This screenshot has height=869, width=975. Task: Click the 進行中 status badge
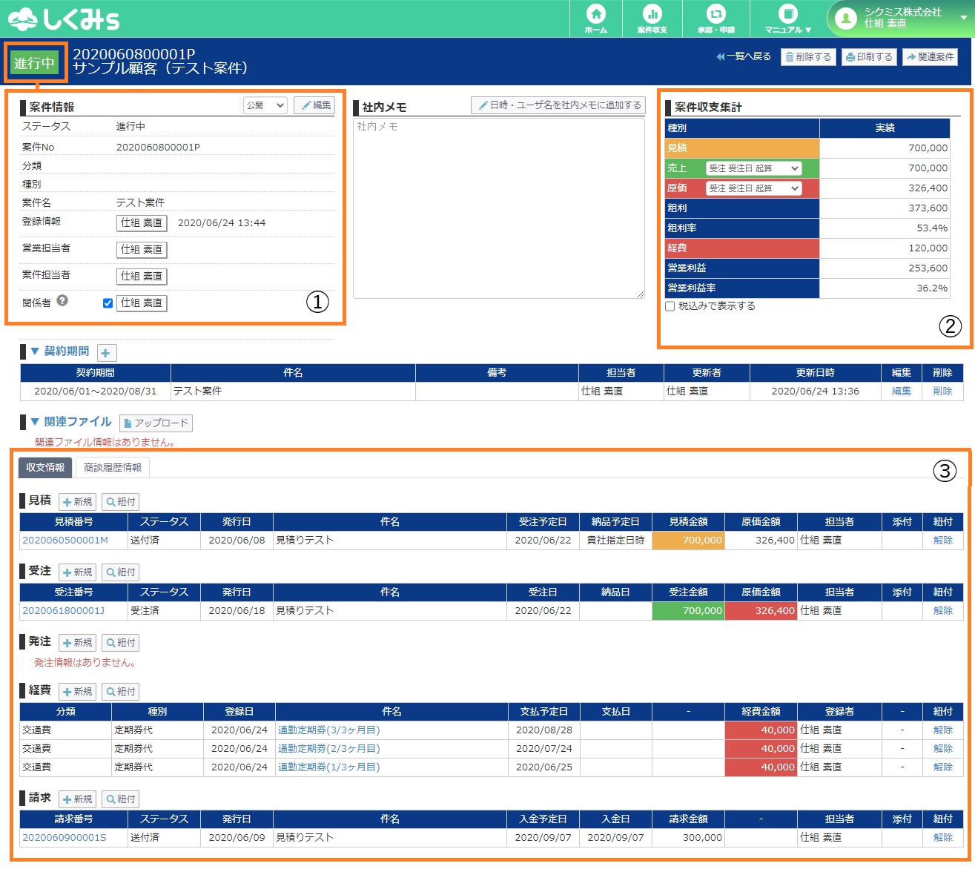coord(35,63)
